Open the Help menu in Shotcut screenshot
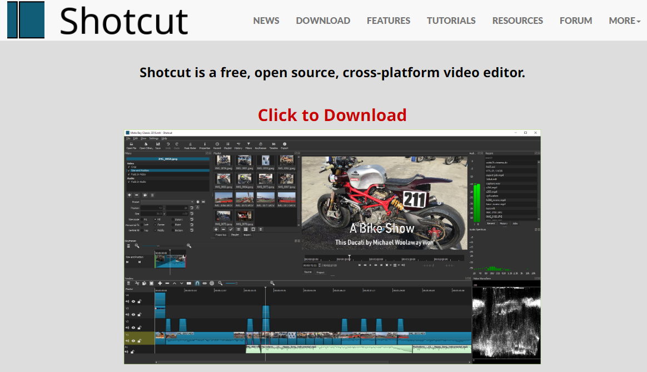 [x=164, y=138]
